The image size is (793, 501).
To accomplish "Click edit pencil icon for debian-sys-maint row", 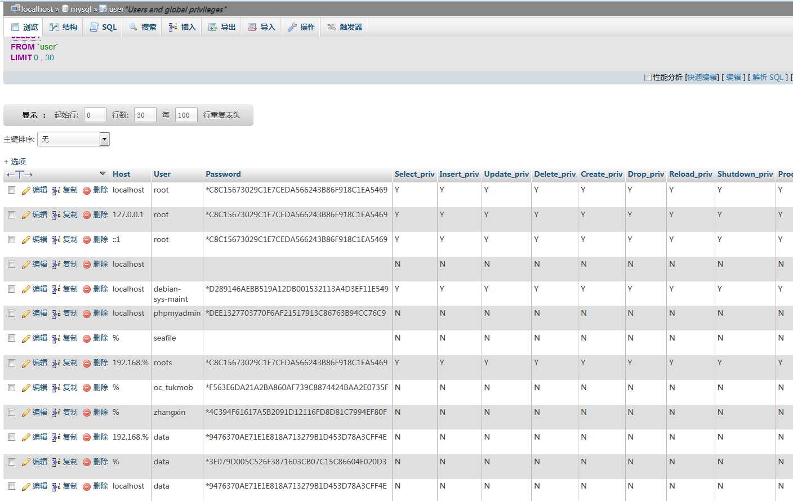I will tap(26, 289).
